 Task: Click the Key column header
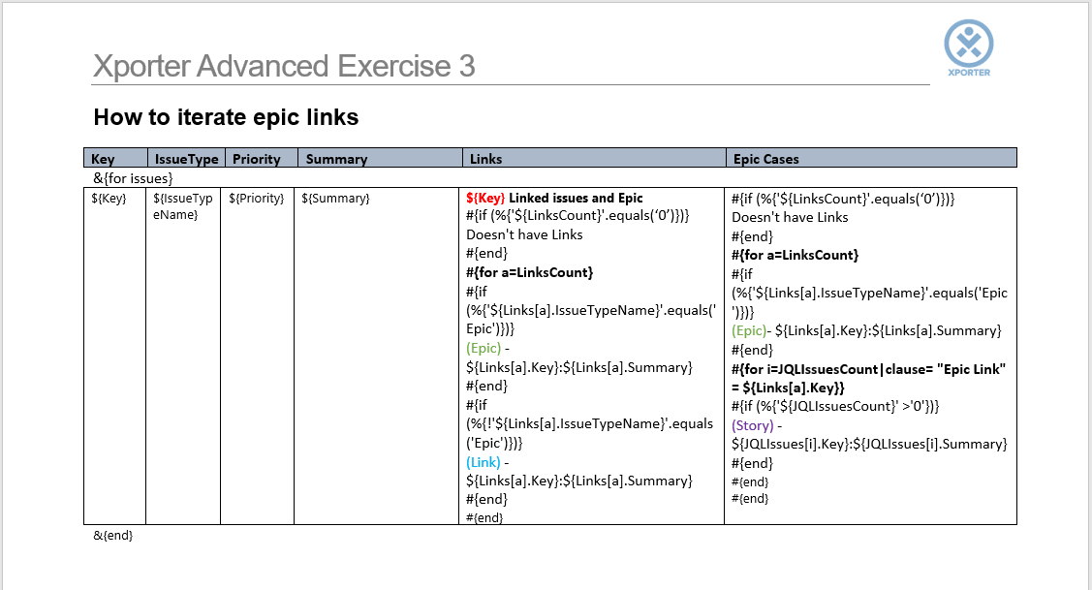[103, 159]
